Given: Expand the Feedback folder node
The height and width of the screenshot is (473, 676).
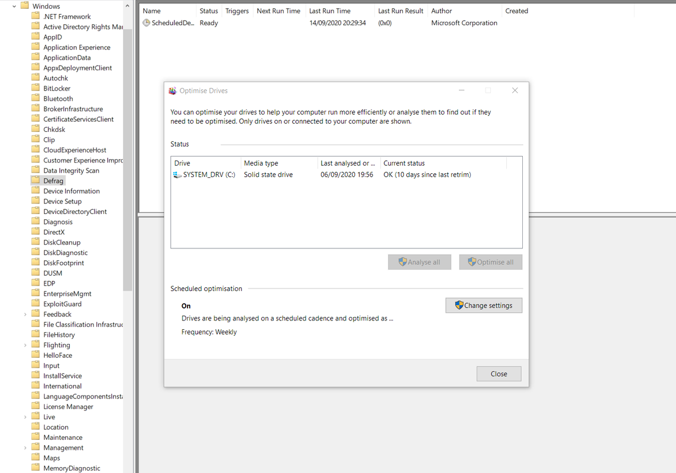Looking at the screenshot, I should pyautogui.click(x=25, y=315).
